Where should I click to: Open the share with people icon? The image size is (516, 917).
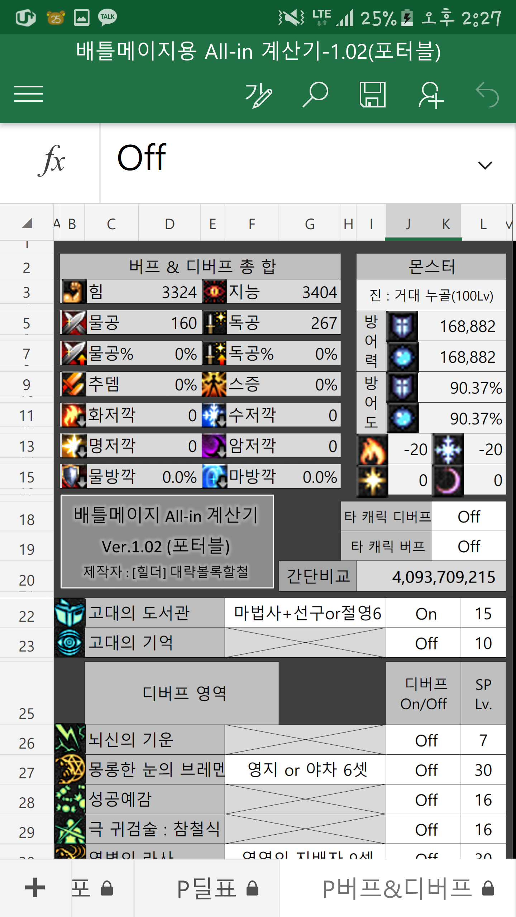coord(431,95)
